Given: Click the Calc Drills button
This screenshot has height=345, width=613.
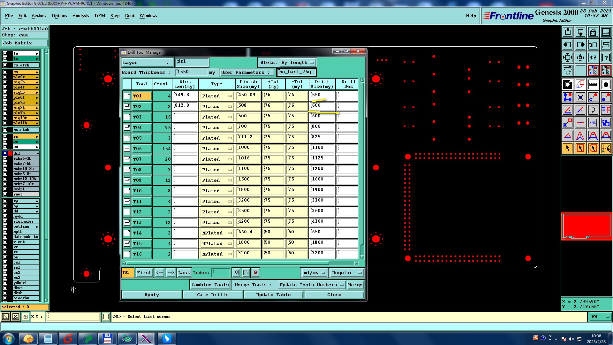Looking at the screenshot, I should pyautogui.click(x=213, y=295).
